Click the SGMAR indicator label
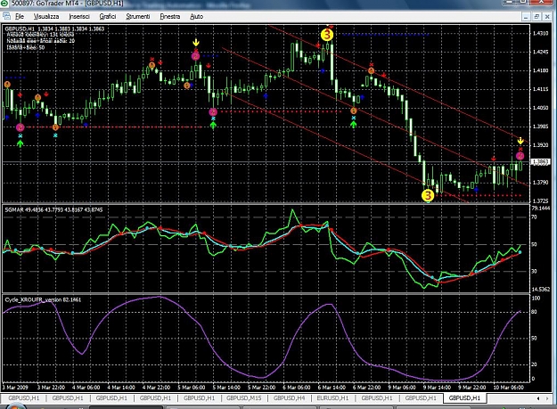557x409 pixels. coord(53,209)
